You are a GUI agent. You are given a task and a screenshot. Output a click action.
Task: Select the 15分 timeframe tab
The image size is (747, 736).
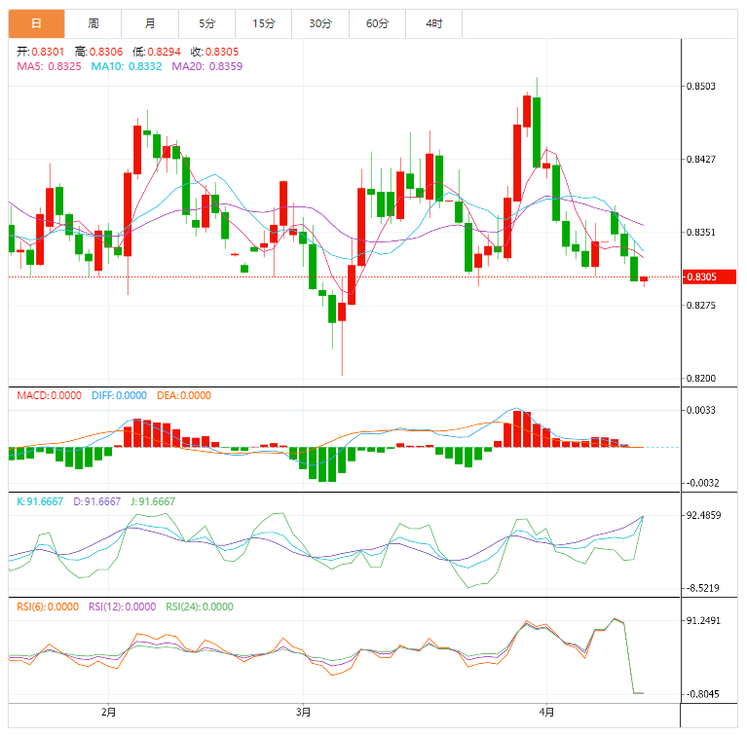(x=263, y=23)
